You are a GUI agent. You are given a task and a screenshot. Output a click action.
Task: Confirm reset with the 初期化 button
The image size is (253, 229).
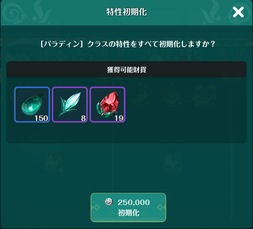(128, 207)
